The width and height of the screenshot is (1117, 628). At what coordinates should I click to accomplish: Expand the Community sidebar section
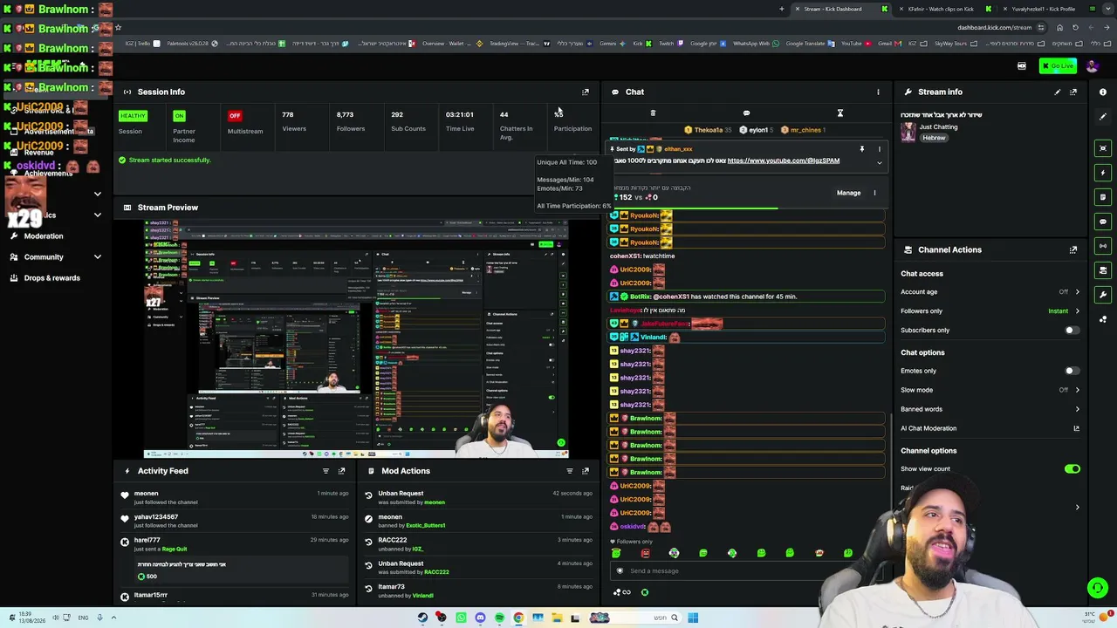(97, 257)
